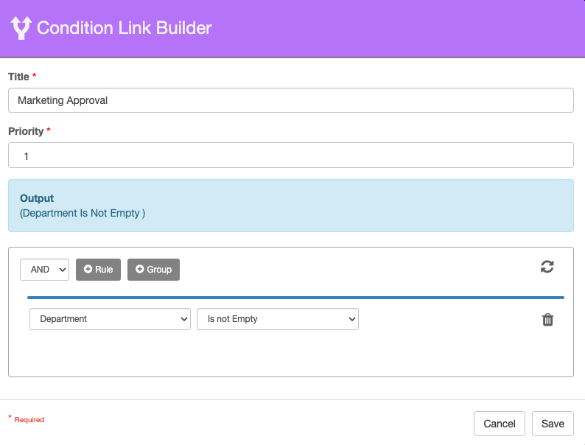Open the AND logical operator dropdown

pyautogui.click(x=44, y=270)
